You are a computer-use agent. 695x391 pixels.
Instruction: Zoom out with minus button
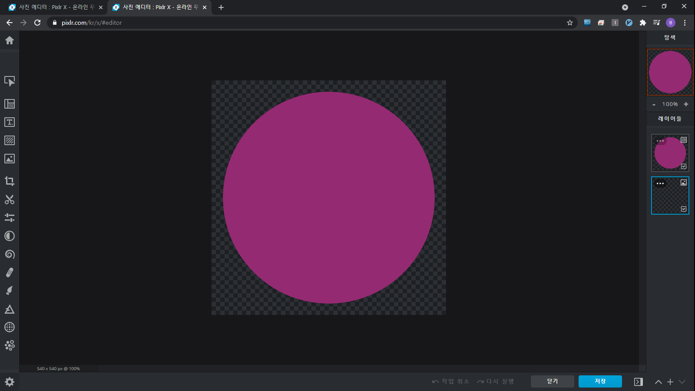coord(654,104)
